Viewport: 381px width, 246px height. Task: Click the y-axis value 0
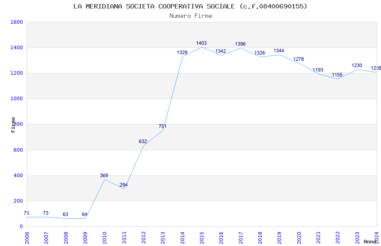[x=21, y=227]
